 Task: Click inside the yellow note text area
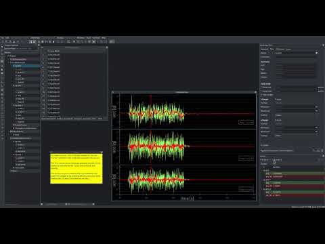click(77, 169)
